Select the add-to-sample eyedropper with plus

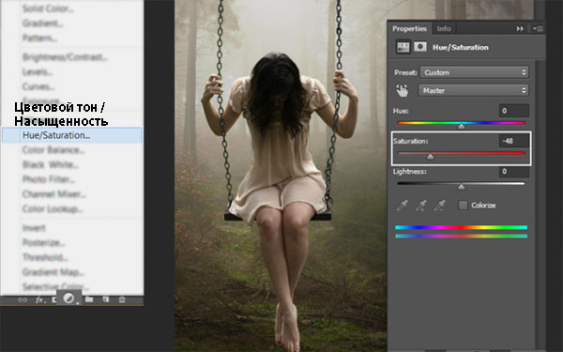(x=420, y=205)
